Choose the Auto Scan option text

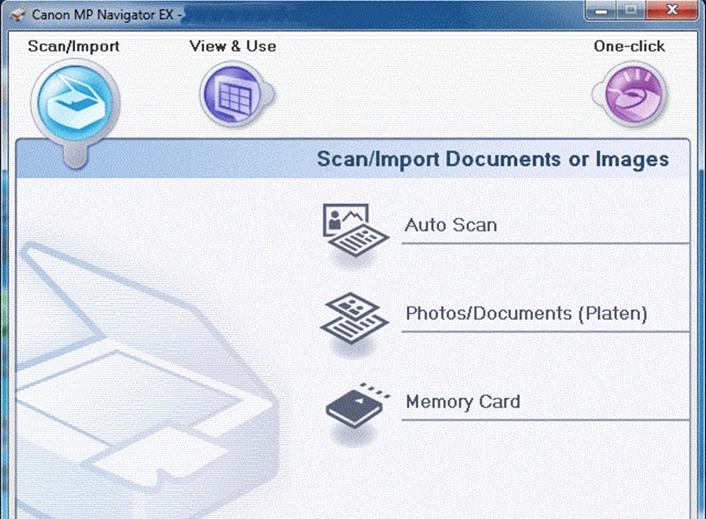tap(451, 225)
